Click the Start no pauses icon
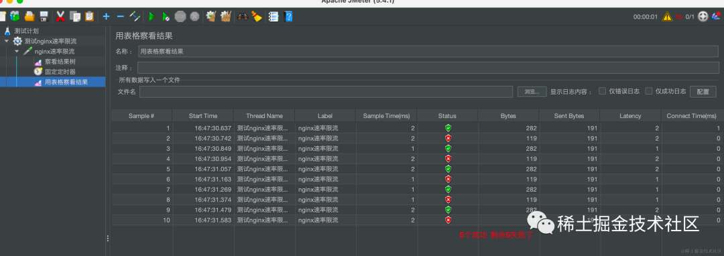The width and height of the screenshot is (724, 256). coord(166,17)
